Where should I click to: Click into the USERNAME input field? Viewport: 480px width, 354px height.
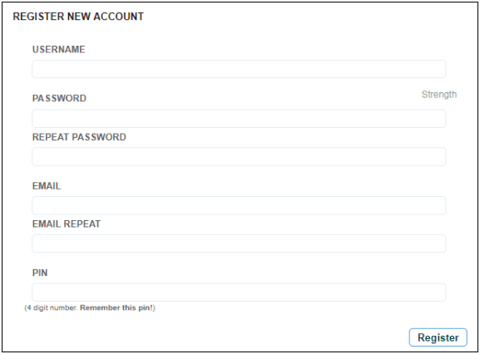tap(239, 69)
